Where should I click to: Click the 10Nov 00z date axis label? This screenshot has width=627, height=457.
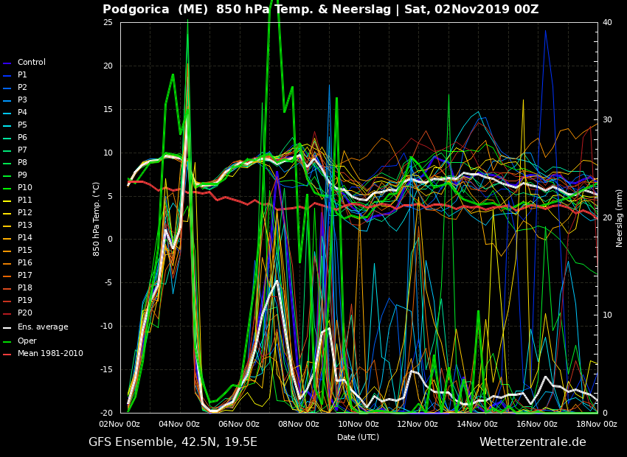click(358, 425)
